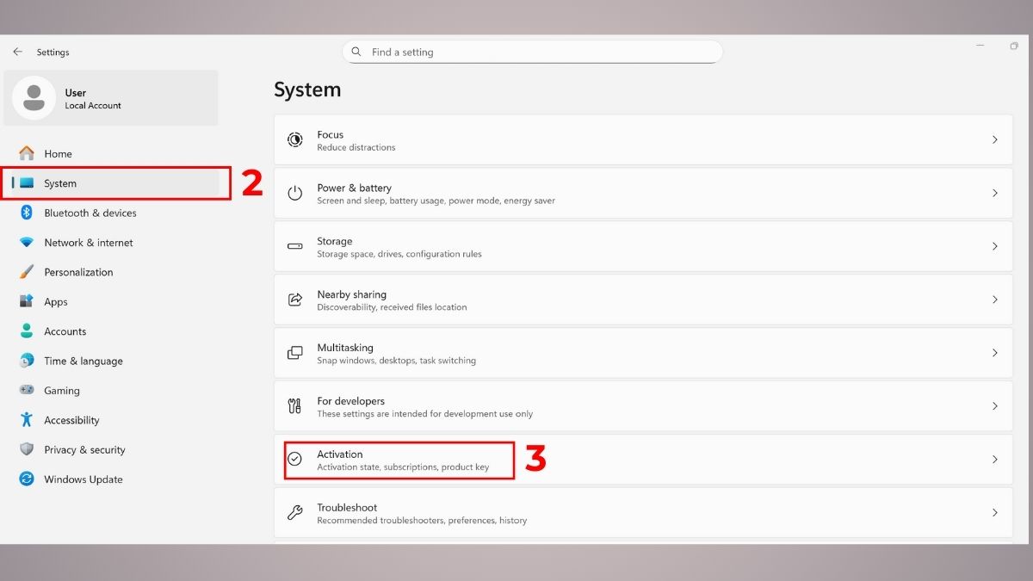The width and height of the screenshot is (1033, 581).
Task: Open the Time & language label
Action: pyautogui.click(x=84, y=361)
